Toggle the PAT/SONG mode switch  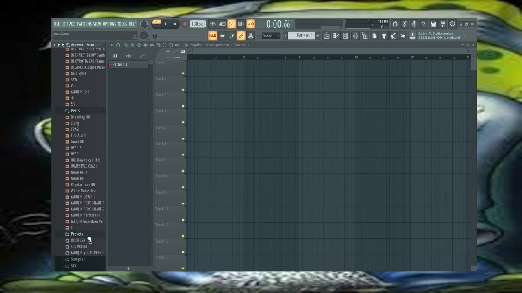157,24
